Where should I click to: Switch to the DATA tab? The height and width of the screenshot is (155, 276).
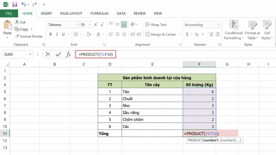121,13
